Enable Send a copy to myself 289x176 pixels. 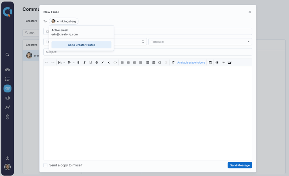click(46, 165)
